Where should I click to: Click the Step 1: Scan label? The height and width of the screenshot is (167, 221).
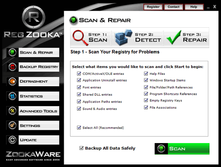click(x=98, y=37)
